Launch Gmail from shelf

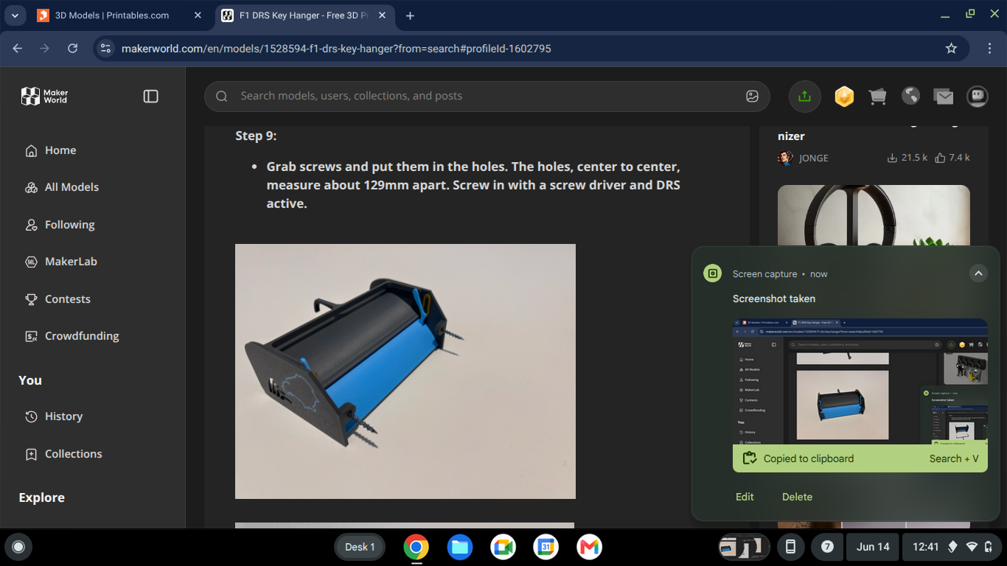589,547
